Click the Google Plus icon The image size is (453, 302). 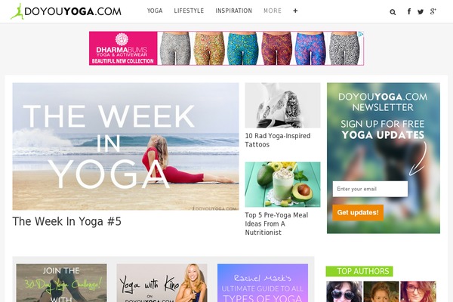click(433, 11)
